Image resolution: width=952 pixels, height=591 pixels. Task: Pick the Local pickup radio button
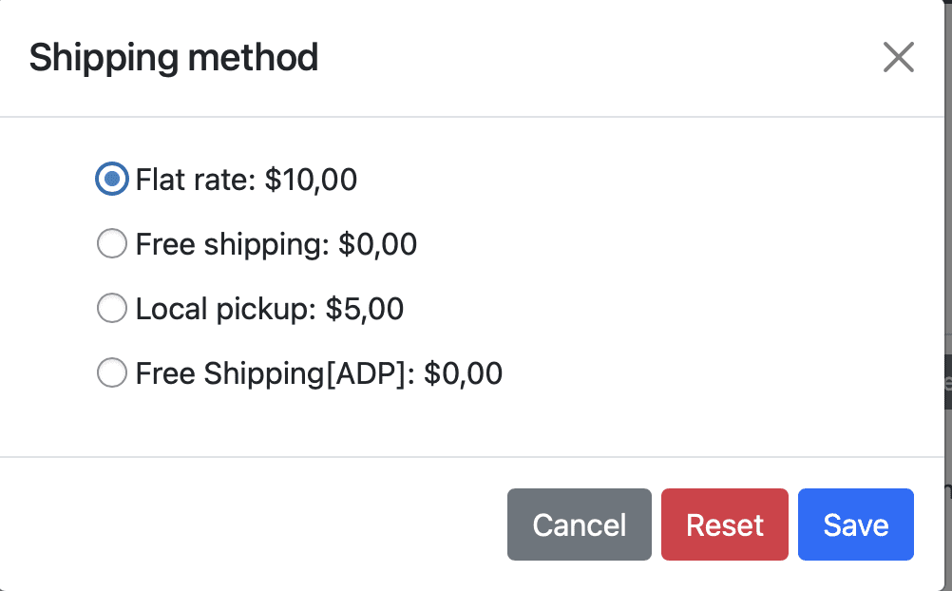pos(112,308)
